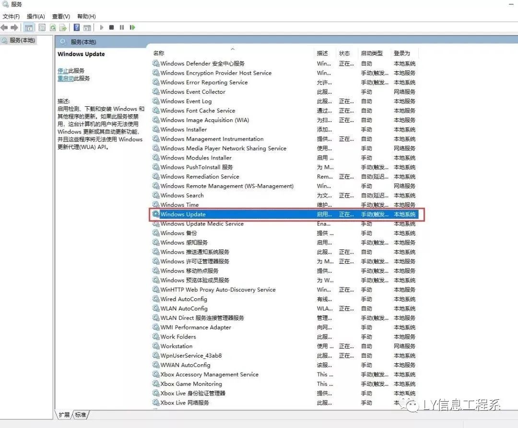Screen dimensions: 518x428
Task: Click gear icon of Windows 备份
Action: click(x=156, y=233)
